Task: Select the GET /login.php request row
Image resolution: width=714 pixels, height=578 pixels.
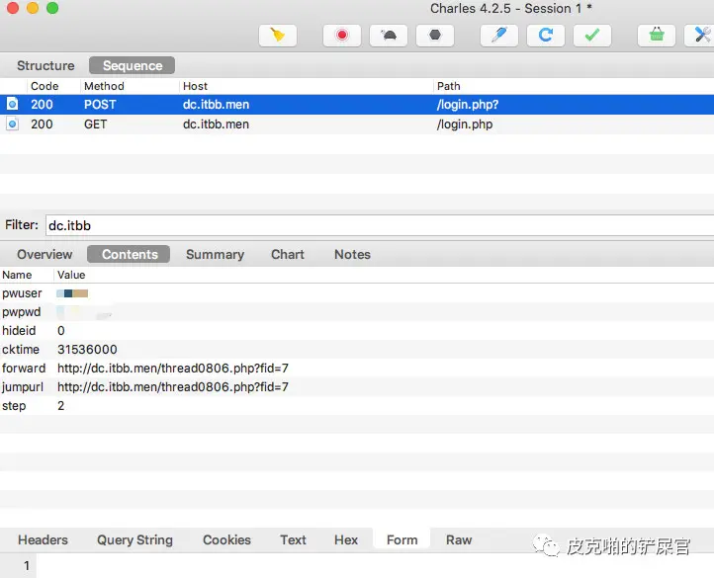Action: [x=357, y=124]
